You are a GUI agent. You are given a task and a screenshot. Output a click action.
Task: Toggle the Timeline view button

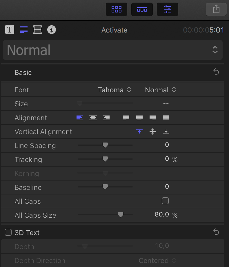[142, 9]
